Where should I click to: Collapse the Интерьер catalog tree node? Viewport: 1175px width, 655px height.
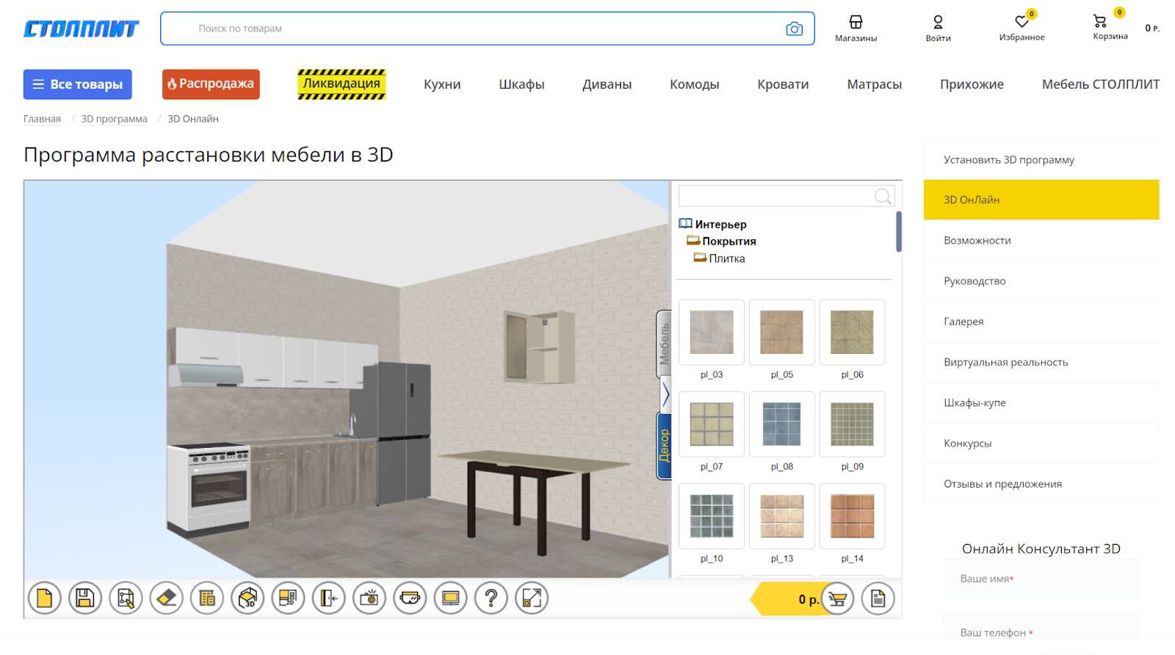coord(685,224)
